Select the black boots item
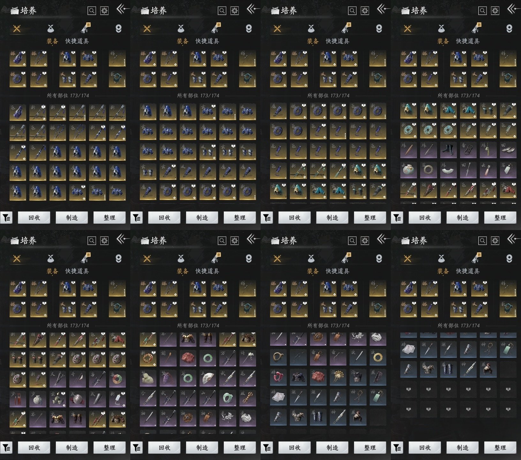521x460 pixels. 448,150
